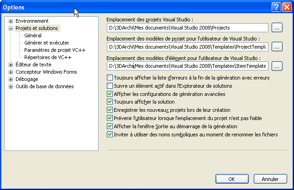Browse for Visual Studio projects location
The width and height of the screenshot is (294, 190).
[276, 28]
